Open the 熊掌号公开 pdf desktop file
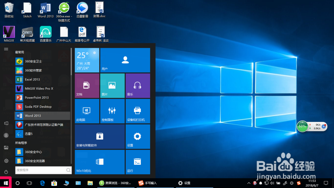Screen dimensions: 334x188 pos(82,34)
